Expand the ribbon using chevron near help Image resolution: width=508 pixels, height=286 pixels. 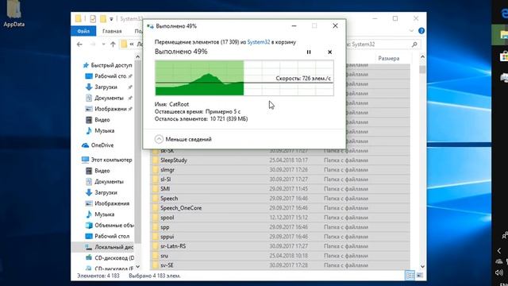(x=411, y=31)
